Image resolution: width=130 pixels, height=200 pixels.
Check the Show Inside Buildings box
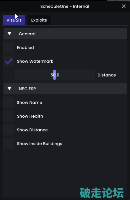click(x=9, y=143)
